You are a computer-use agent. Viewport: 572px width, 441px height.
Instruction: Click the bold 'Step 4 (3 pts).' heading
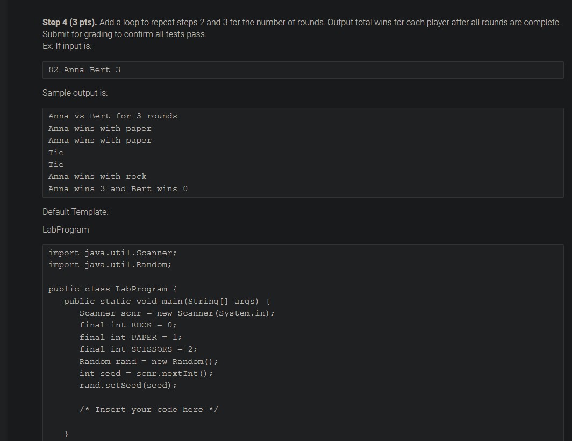click(x=69, y=22)
